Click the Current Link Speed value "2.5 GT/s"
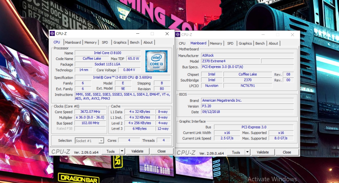 coord(227,138)
